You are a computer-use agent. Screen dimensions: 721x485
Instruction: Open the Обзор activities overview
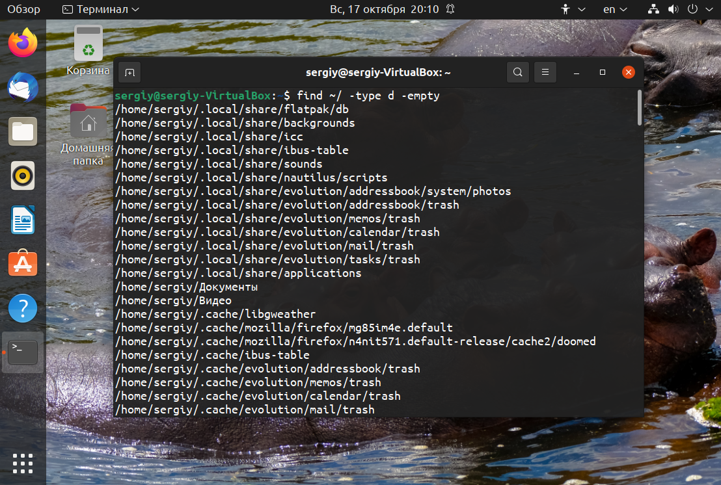coord(23,9)
